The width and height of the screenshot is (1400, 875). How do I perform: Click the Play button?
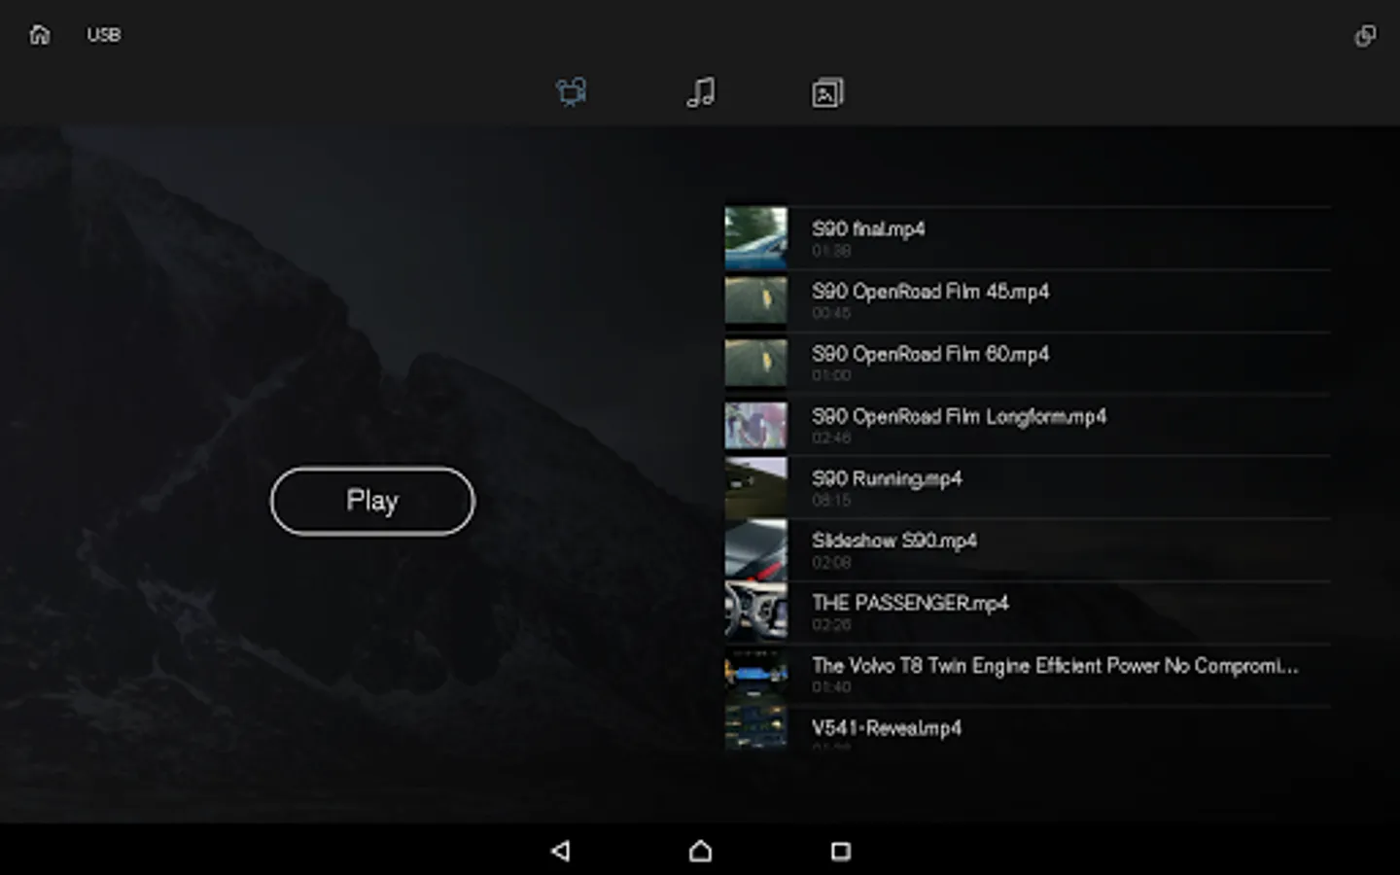point(372,501)
